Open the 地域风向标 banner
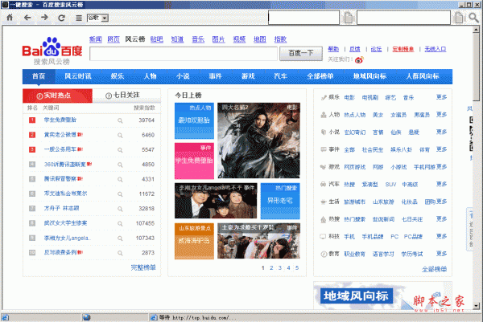The image size is (483, 322). click(x=357, y=296)
